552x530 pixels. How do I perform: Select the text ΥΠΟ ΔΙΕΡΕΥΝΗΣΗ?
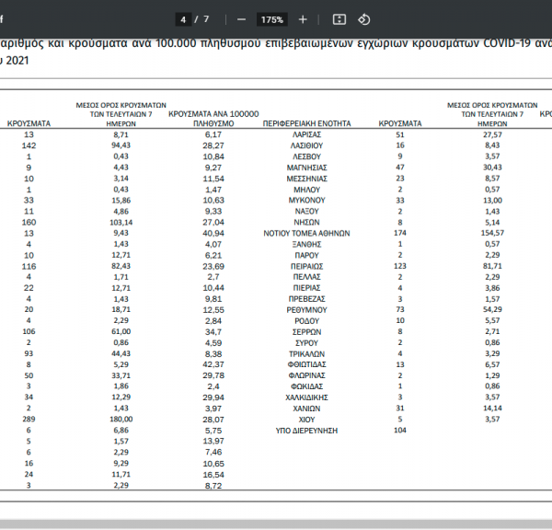tap(306, 431)
